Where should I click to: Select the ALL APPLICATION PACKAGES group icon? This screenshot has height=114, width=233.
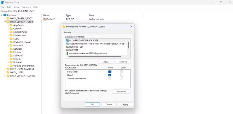coord(67,40)
